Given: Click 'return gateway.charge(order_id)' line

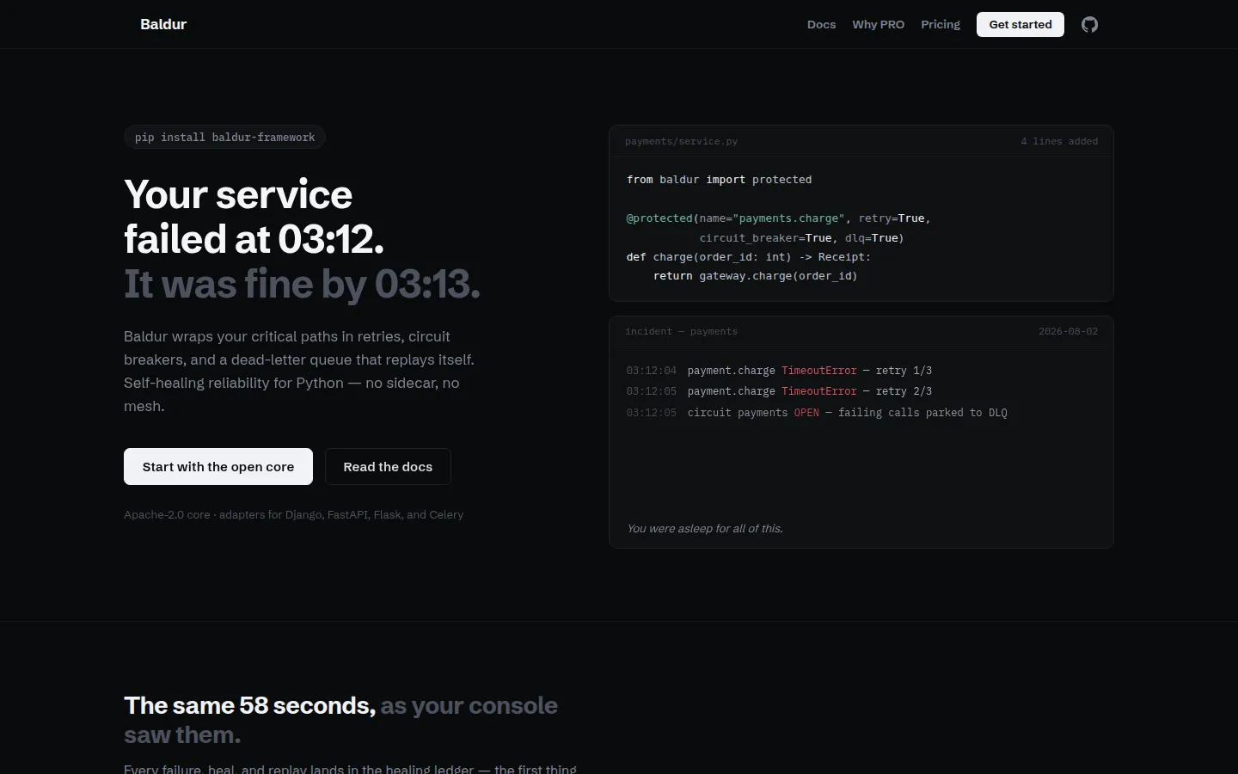Looking at the screenshot, I should pyautogui.click(x=755, y=276).
